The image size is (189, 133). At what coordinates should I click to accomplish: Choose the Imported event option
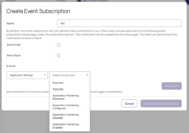click(x=58, y=89)
